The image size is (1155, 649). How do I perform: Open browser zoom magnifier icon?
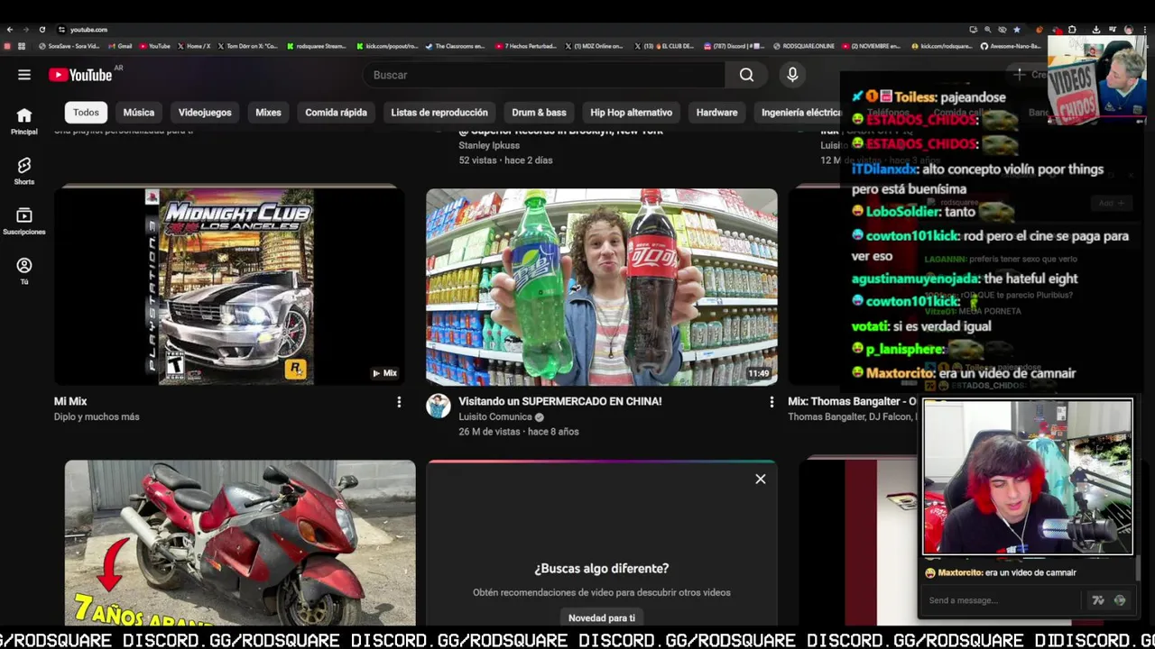coord(987,30)
